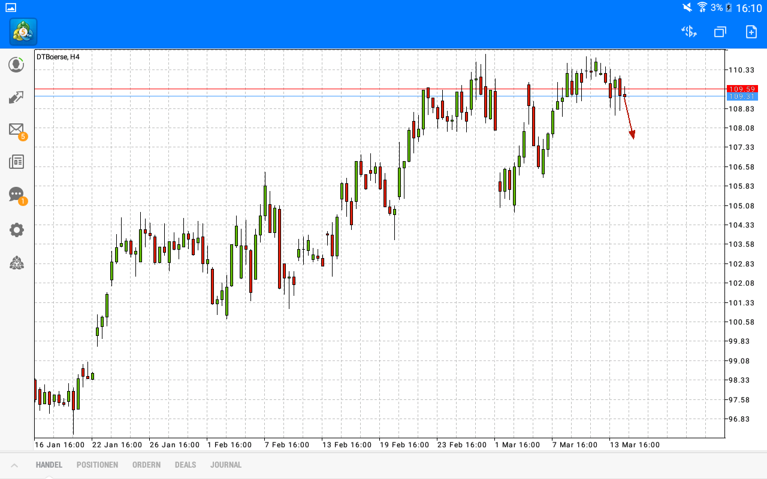Viewport: 767px width, 479px height.
Task: Open the DEALS tab
Action: [x=185, y=465]
